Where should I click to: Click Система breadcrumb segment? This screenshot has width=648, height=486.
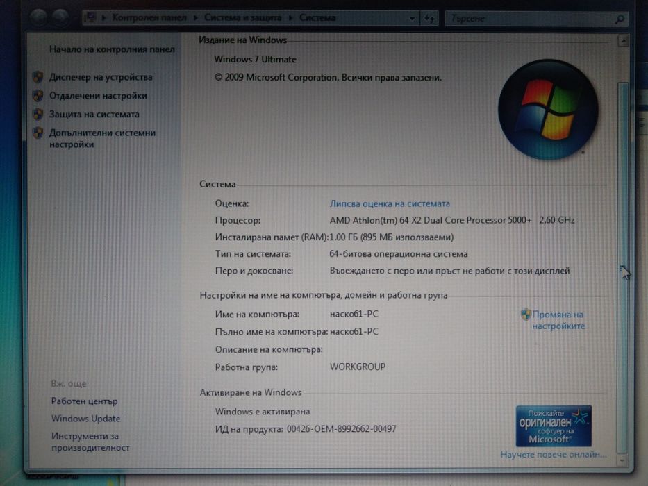tap(317, 18)
